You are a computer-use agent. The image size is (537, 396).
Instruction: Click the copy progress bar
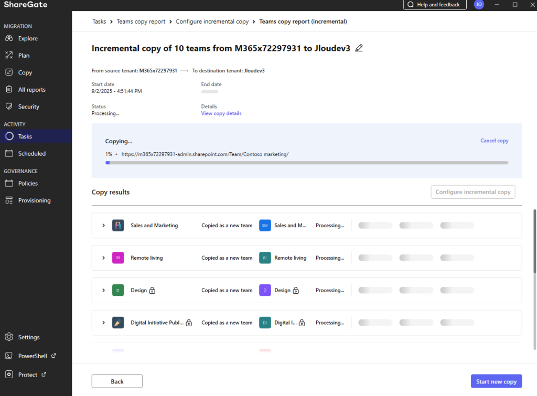(x=306, y=163)
